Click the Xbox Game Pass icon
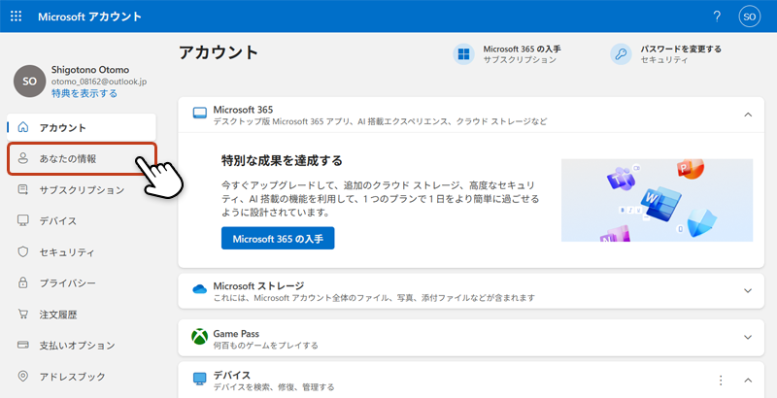 (x=199, y=337)
